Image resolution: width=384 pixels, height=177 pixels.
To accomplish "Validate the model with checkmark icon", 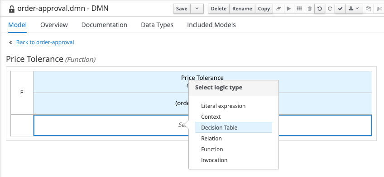I will tap(340, 9).
